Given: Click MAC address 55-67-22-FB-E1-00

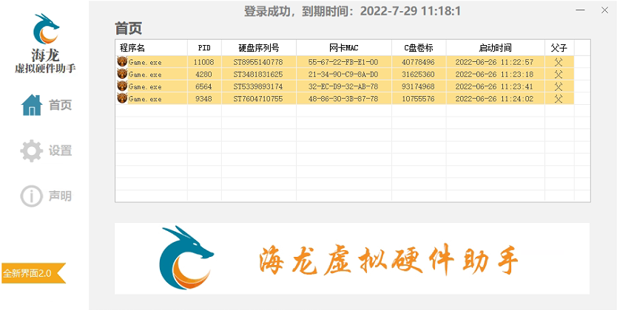Looking at the screenshot, I should 343,62.
